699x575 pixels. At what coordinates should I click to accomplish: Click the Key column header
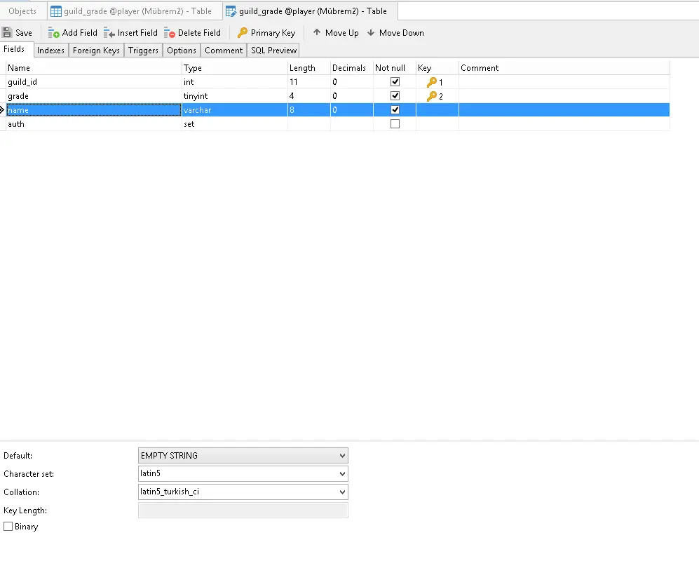pyautogui.click(x=437, y=68)
